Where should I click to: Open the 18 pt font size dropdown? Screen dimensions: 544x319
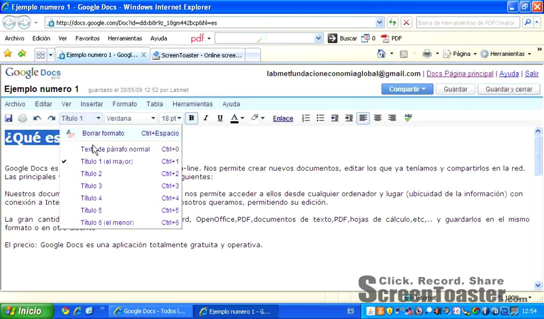click(x=171, y=118)
